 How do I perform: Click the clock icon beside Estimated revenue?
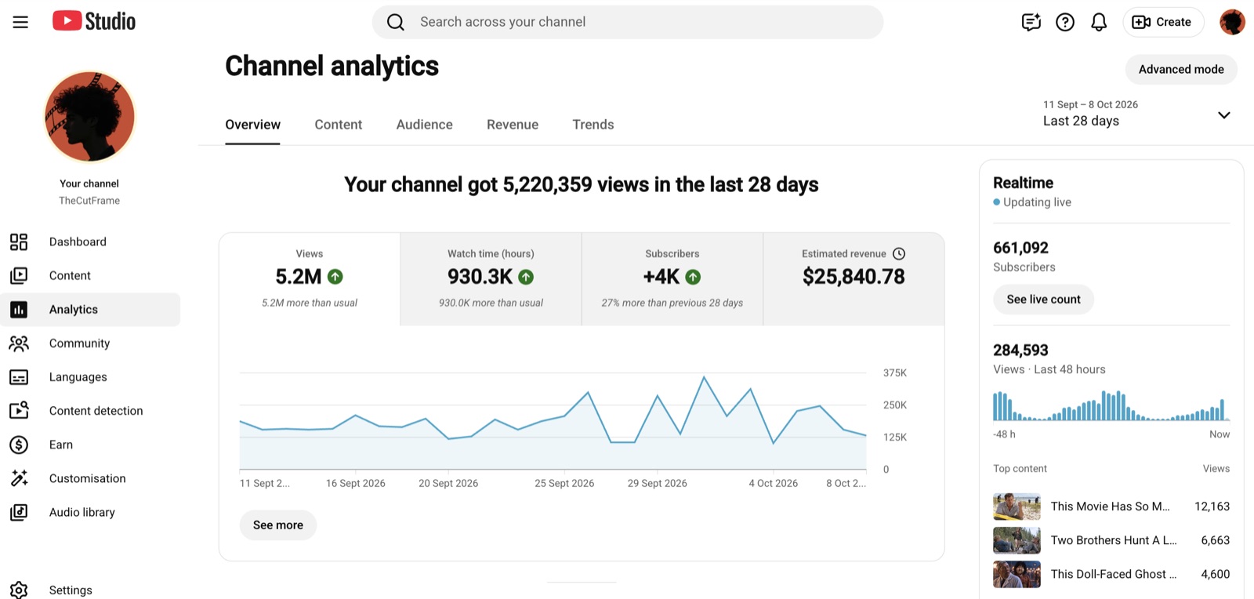click(x=899, y=253)
